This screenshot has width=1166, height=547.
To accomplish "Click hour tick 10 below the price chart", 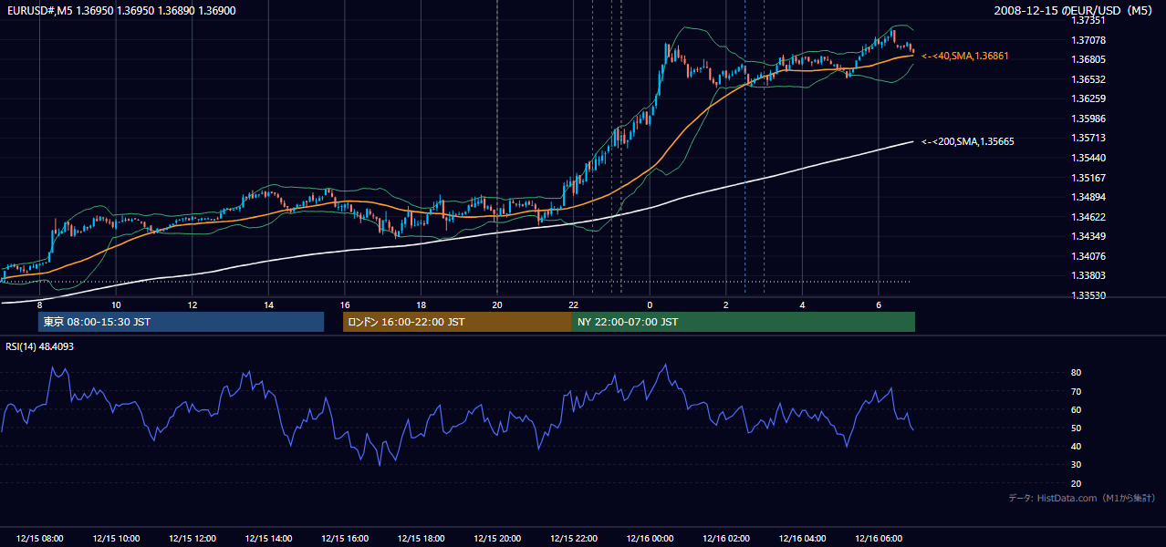I will (116, 304).
